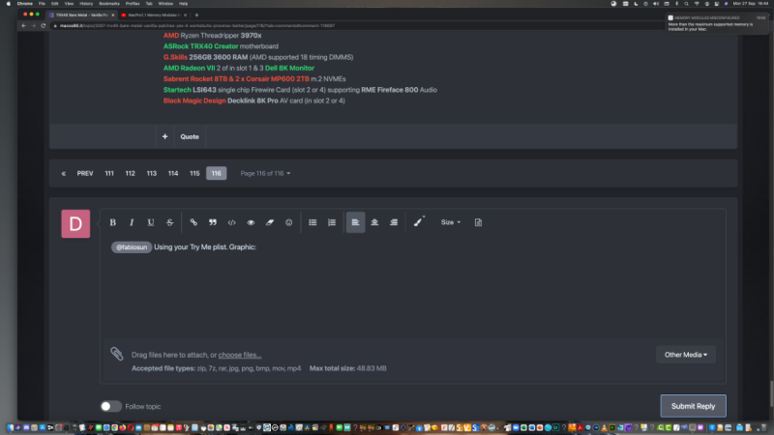Align text right in the editor
The image size is (774, 435).
[394, 222]
